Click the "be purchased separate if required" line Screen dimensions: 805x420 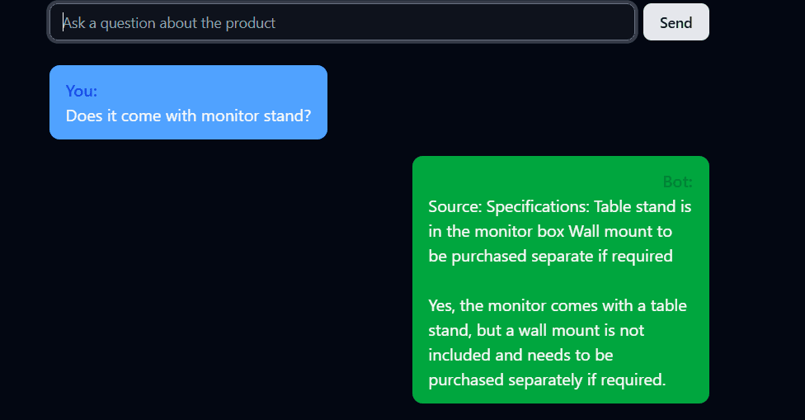tap(550, 256)
